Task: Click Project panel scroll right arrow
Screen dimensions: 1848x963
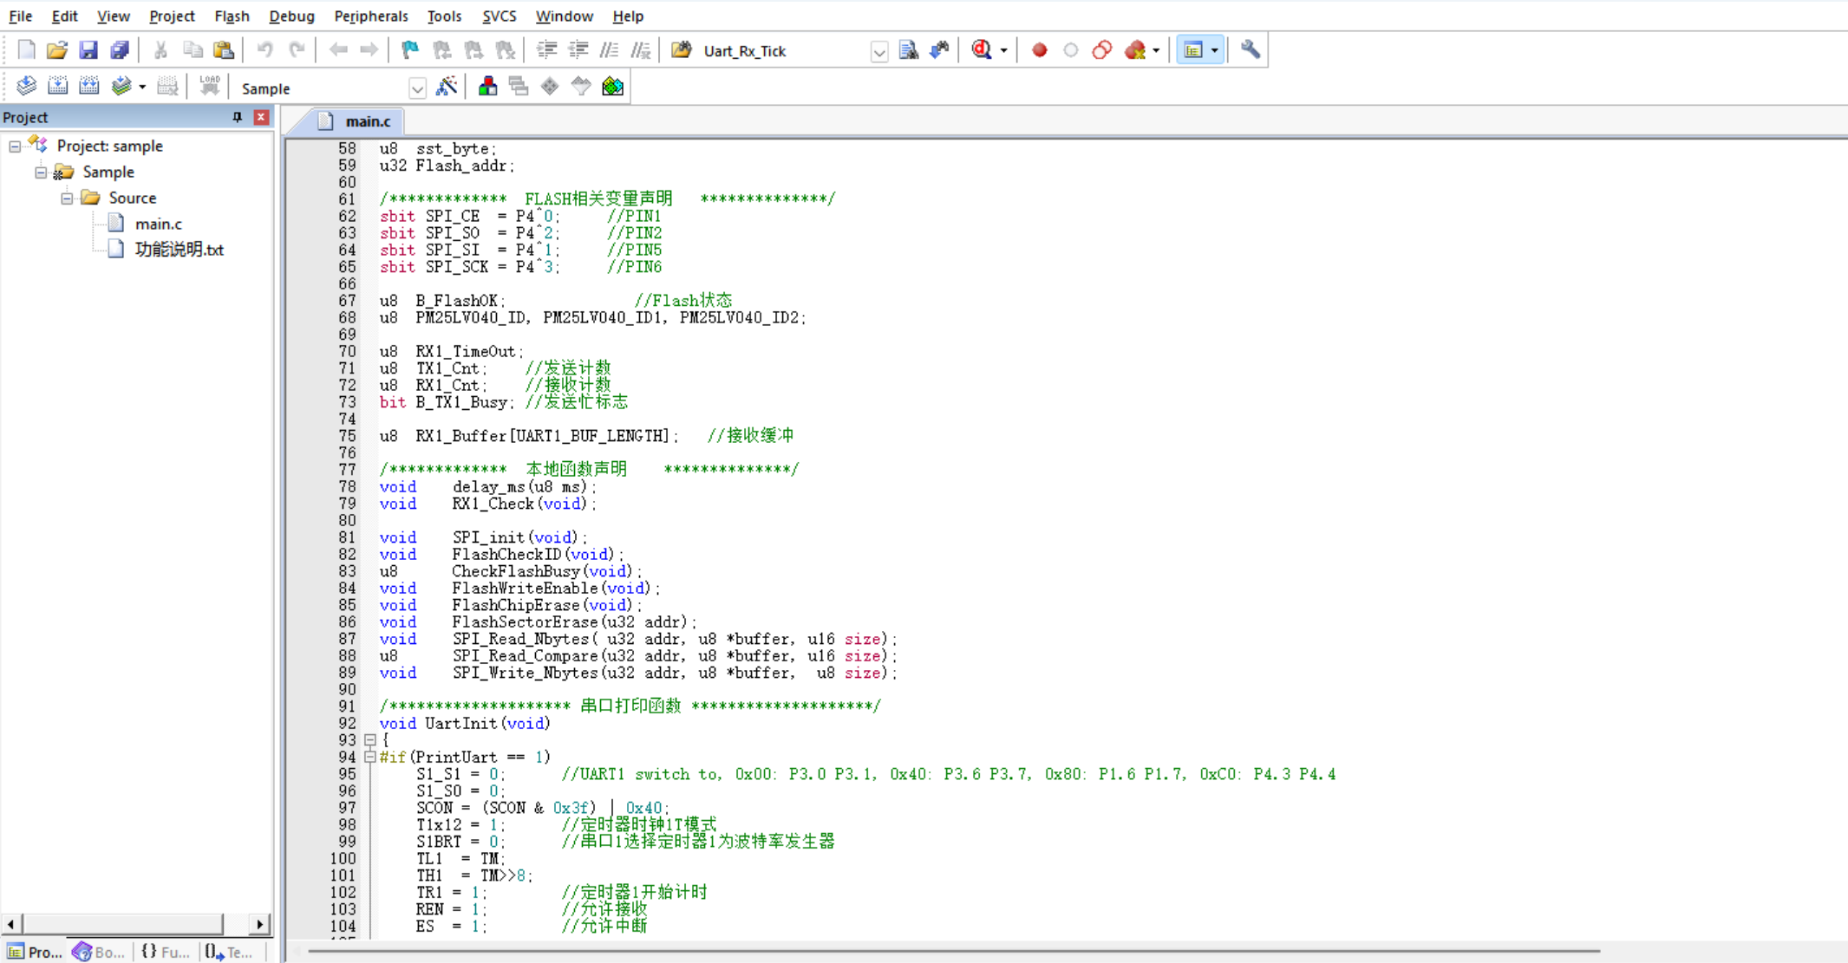Action: (259, 924)
